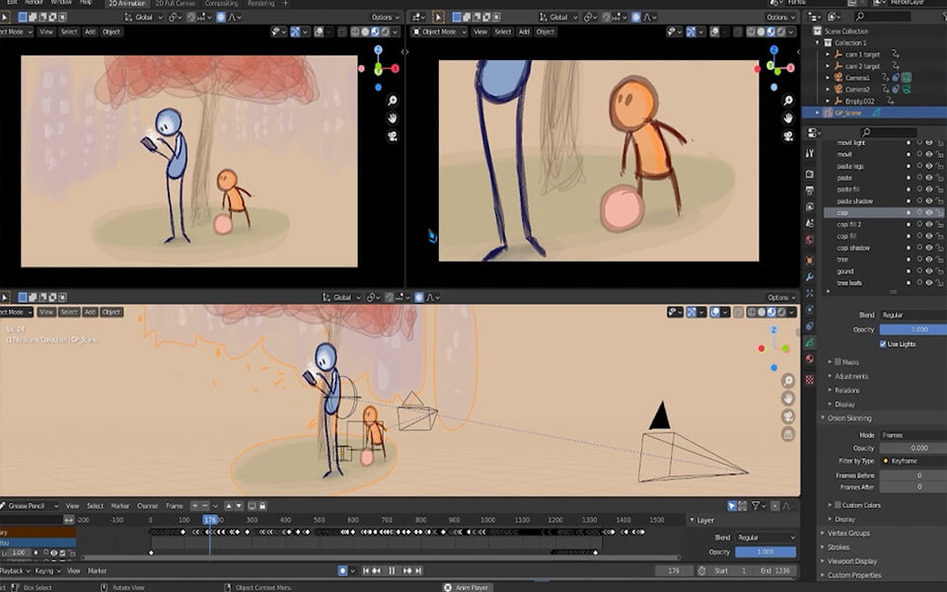Viewport: 947px width, 592px height.
Task: Click the Anim Player cancel icon
Action: (447, 587)
